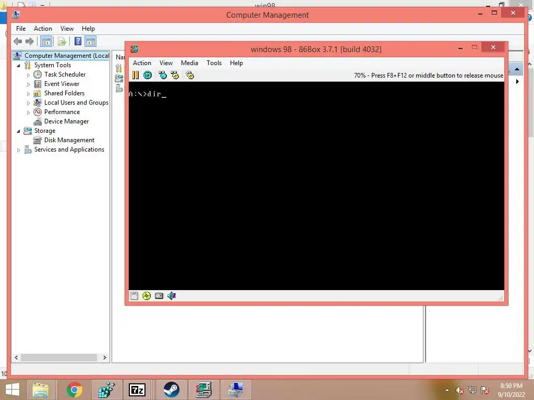Viewport: 534px width, 400px height.
Task: Select Device Manager in the tree
Action: coord(66,121)
